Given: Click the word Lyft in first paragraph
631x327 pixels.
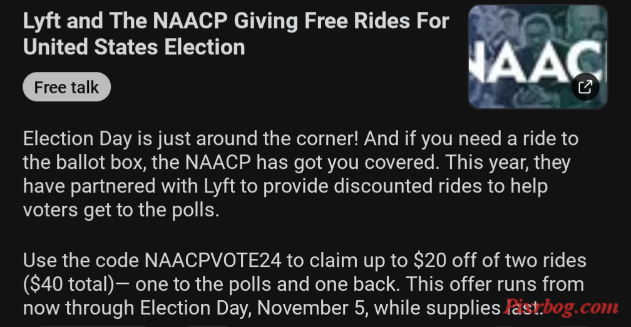Looking at the screenshot, I should point(219,186).
